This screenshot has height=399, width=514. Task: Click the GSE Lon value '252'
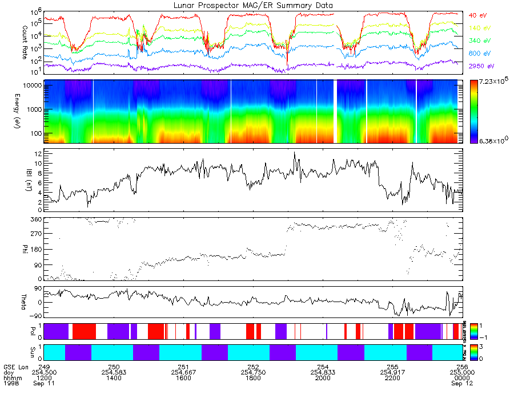(254, 367)
